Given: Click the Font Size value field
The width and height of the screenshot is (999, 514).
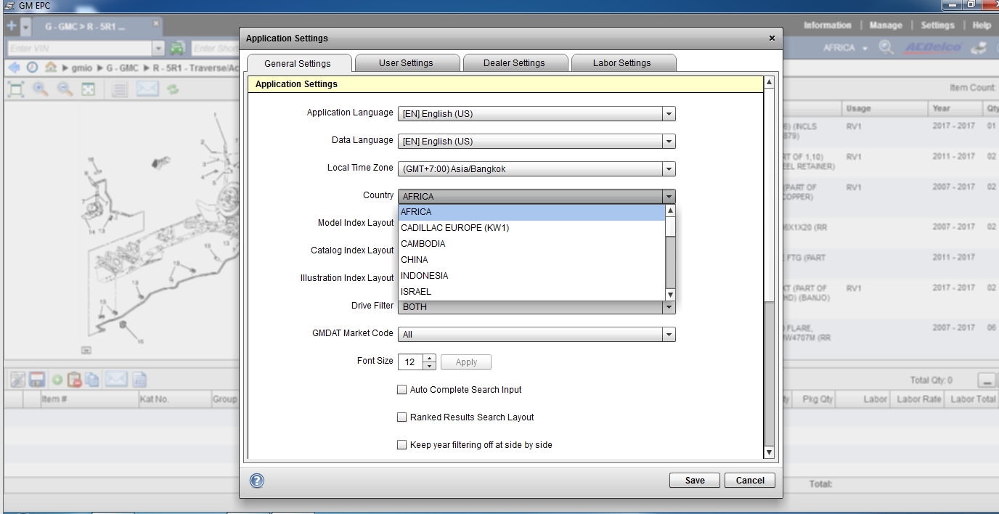Looking at the screenshot, I should click(x=410, y=362).
